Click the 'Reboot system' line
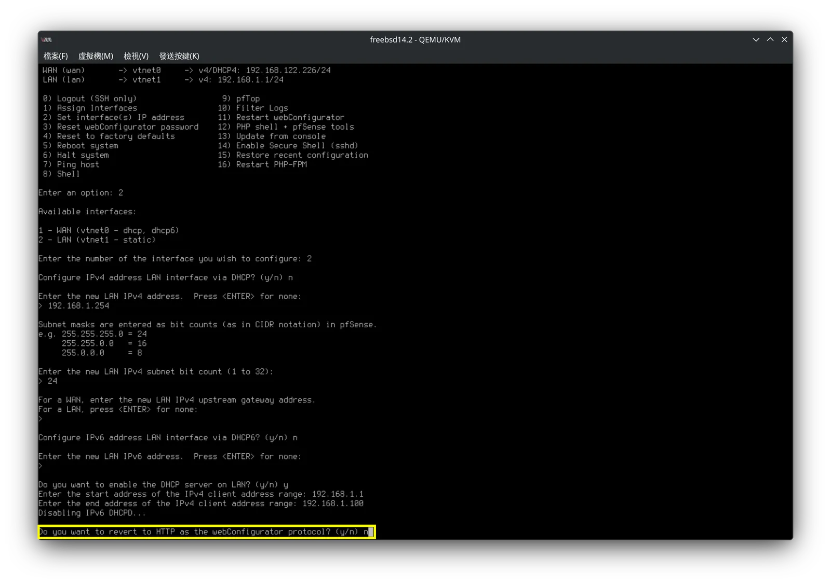Image resolution: width=831 pixels, height=585 pixels. (81, 146)
